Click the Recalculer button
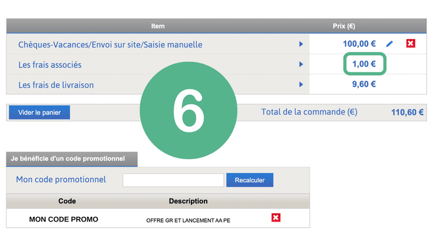The width and height of the screenshot is (434, 244). click(249, 180)
